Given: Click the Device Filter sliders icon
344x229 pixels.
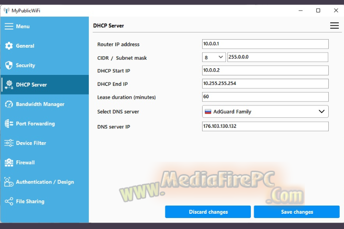Looking at the screenshot, I should [x=9, y=143].
